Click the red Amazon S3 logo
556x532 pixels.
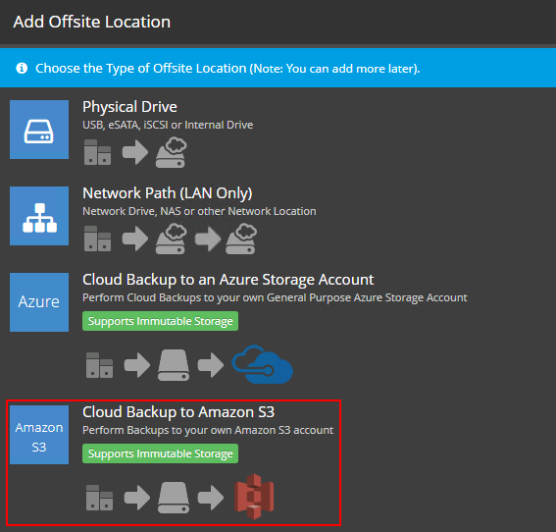click(x=254, y=496)
